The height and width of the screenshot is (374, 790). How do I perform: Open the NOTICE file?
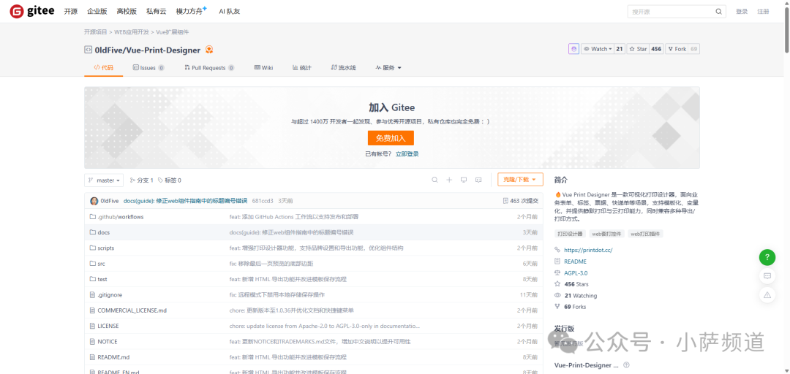[108, 341]
